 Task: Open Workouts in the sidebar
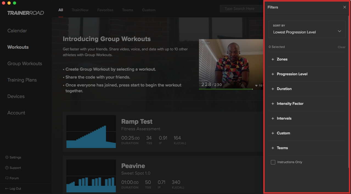(18, 47)
